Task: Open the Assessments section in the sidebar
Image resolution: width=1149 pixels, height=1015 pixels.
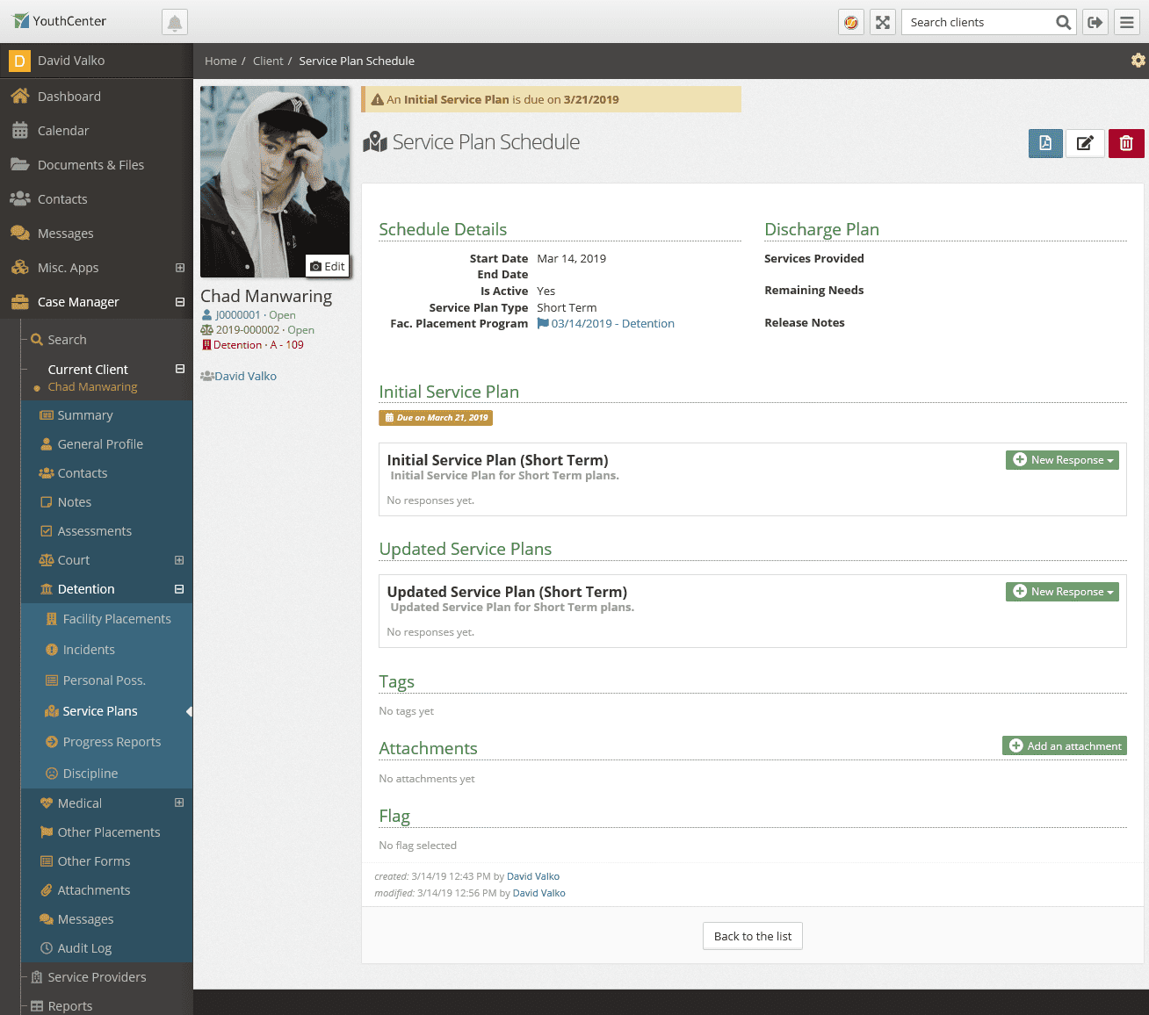Action: pyautogui.click(x=95, y=530)
